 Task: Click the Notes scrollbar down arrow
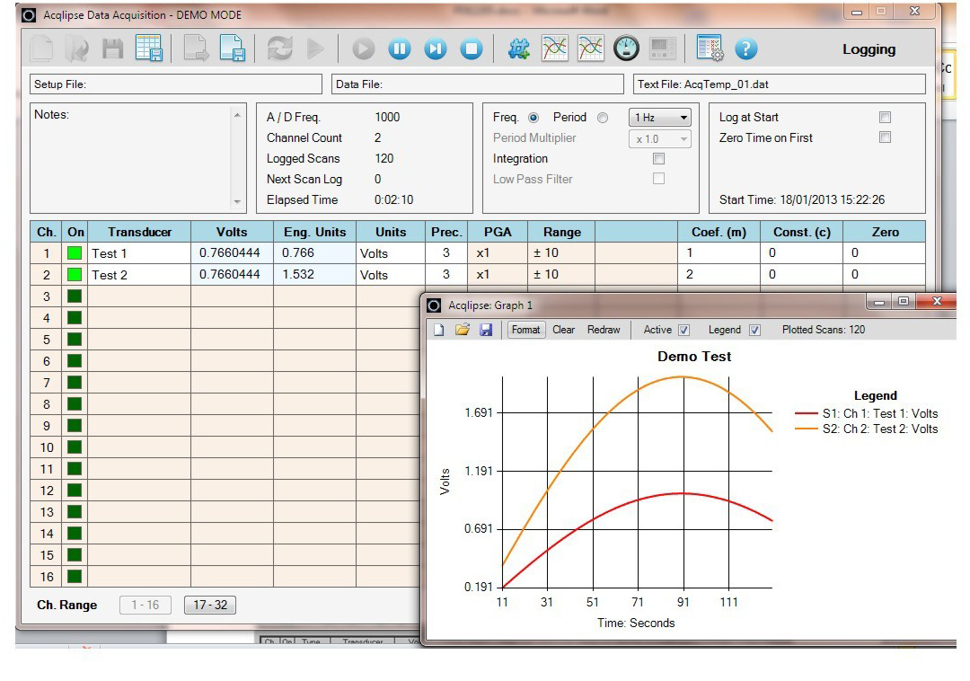(238, 202)
